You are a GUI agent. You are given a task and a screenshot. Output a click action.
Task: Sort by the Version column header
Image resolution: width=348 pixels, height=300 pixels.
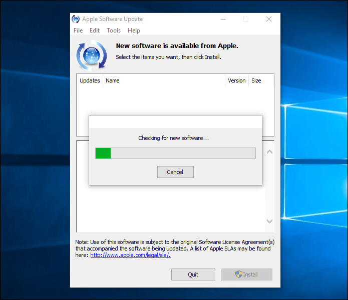(x=237, y=80)
